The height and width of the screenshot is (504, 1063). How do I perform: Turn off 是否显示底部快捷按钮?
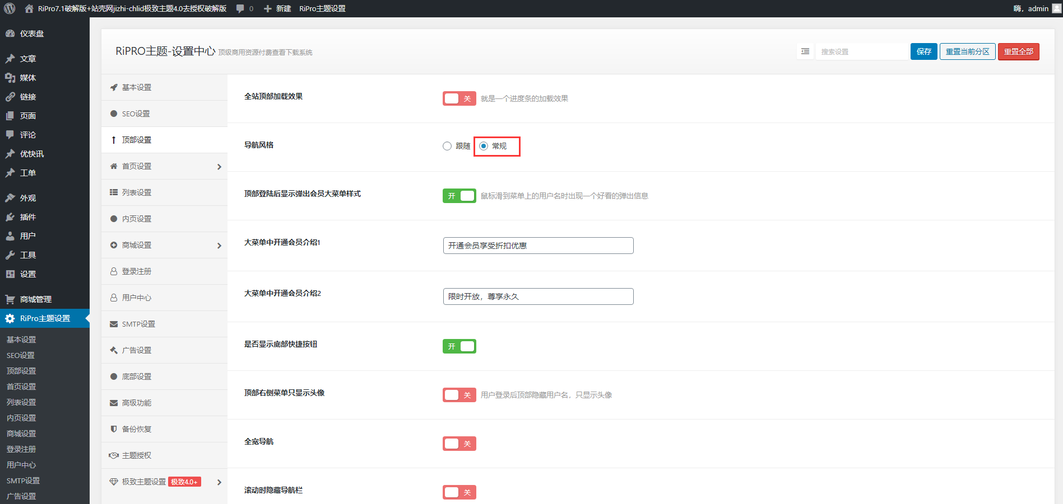459,346
